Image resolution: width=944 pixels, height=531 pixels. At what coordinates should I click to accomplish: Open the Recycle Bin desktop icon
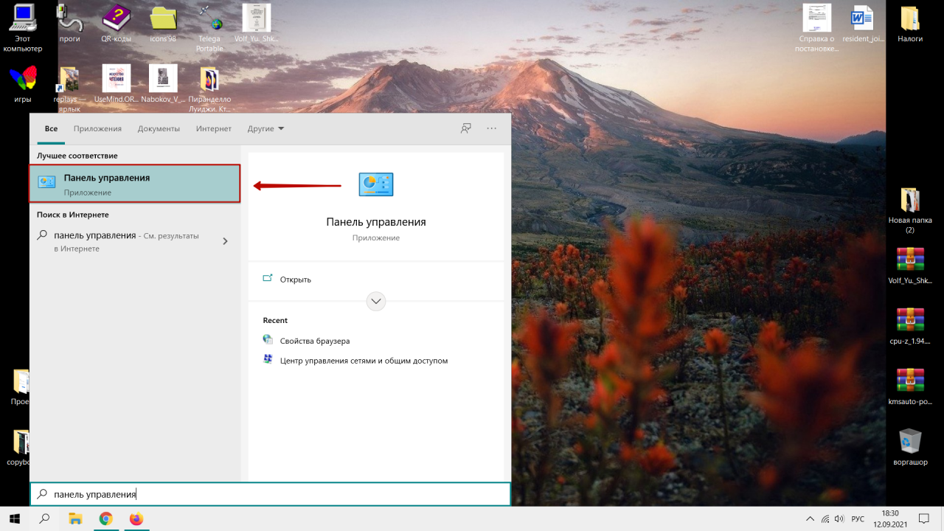910,442
